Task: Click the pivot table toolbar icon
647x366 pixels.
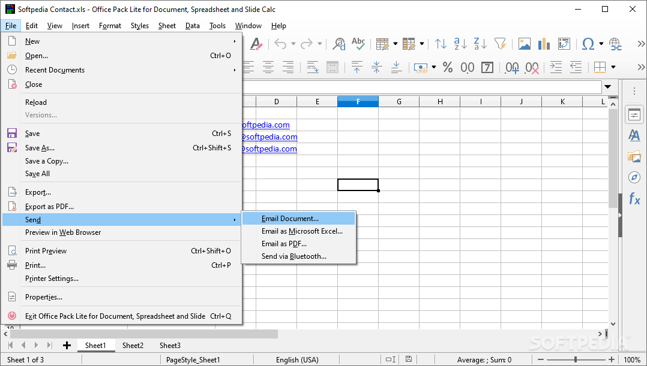Action: pyautogui.click(x=564, y=44)
